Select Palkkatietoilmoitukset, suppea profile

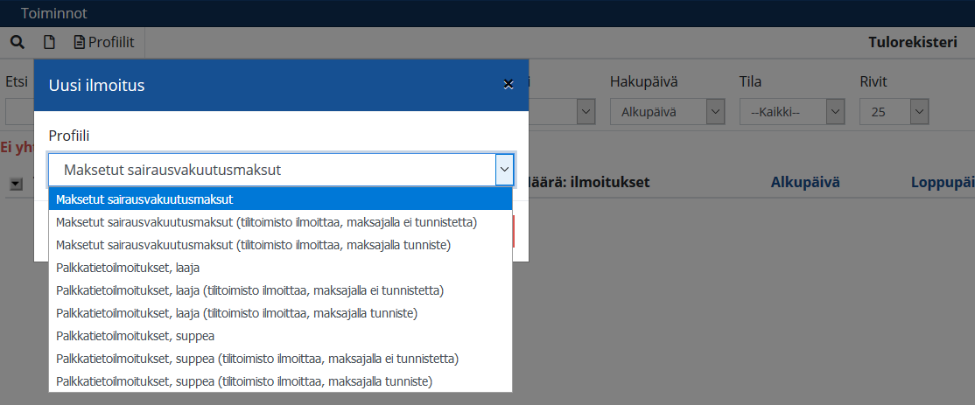(135, 336)
